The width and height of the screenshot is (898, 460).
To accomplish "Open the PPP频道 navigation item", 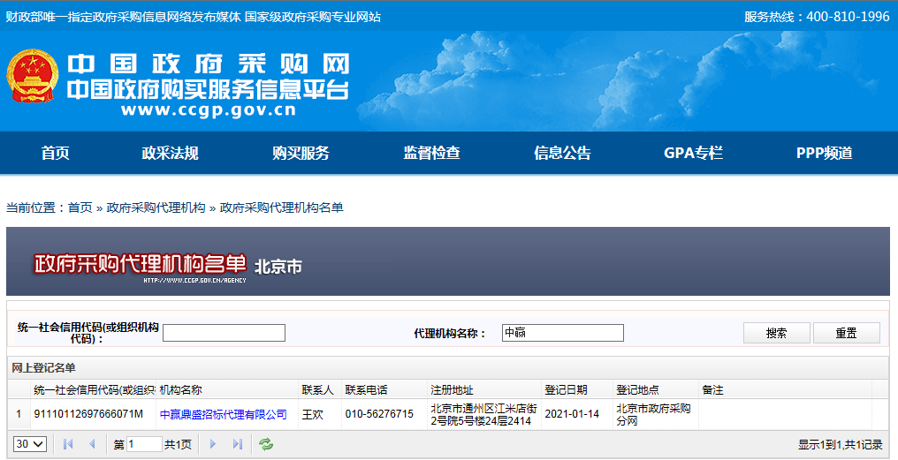I will pyautogui.click(x=824, y=154).
